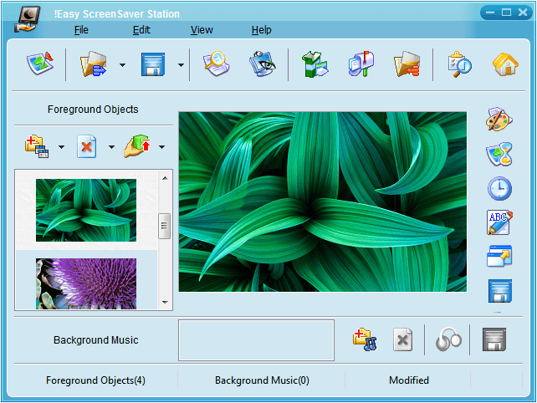Click the green box build installer icon
The width and height of the screenshot is (537, 403).
[x=315, y=64]
